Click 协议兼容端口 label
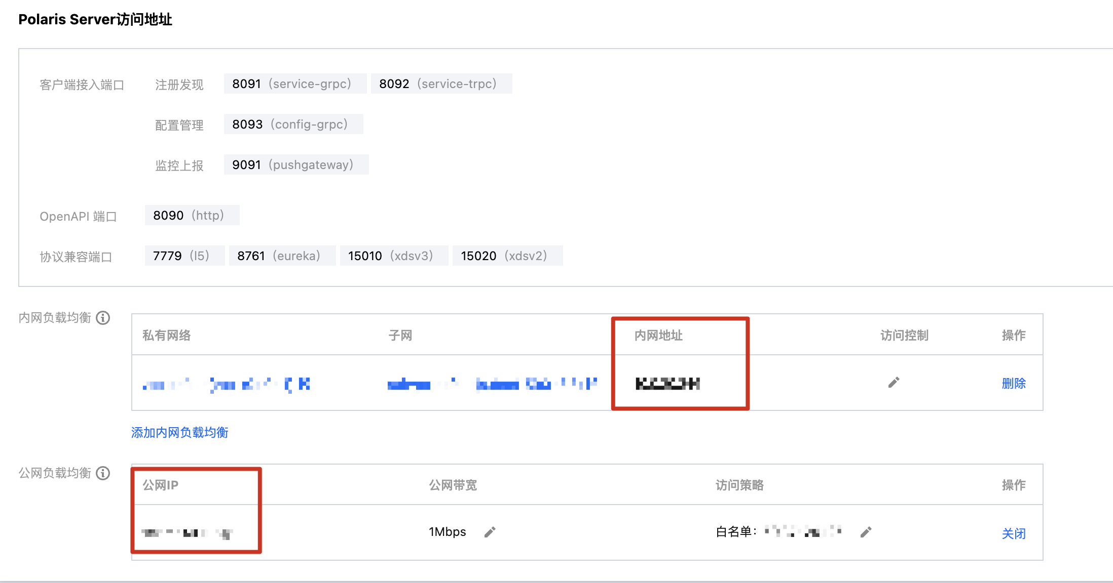Screen dimensions: 1113x583 [x=76, y=257]
